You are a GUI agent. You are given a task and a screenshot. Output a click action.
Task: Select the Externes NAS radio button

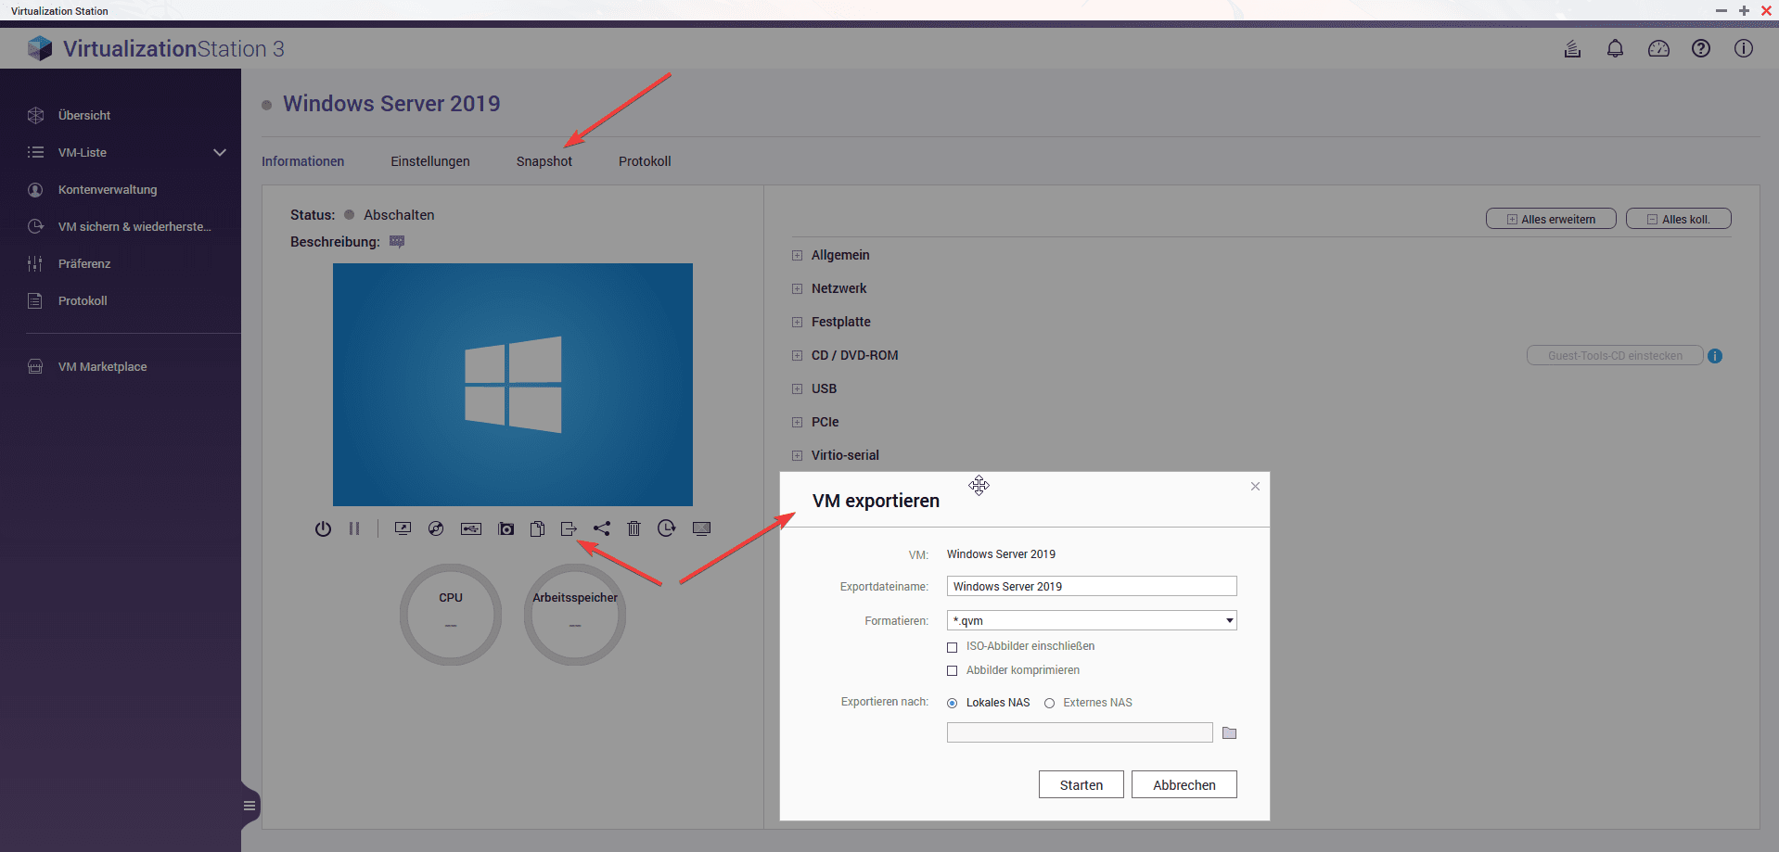click(x=1049, y=703)
